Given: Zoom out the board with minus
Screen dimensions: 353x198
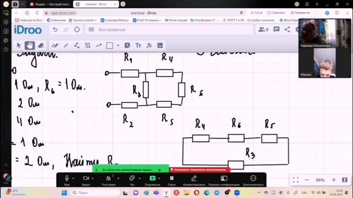Looking at the screenshot, I should click(307, 180).
